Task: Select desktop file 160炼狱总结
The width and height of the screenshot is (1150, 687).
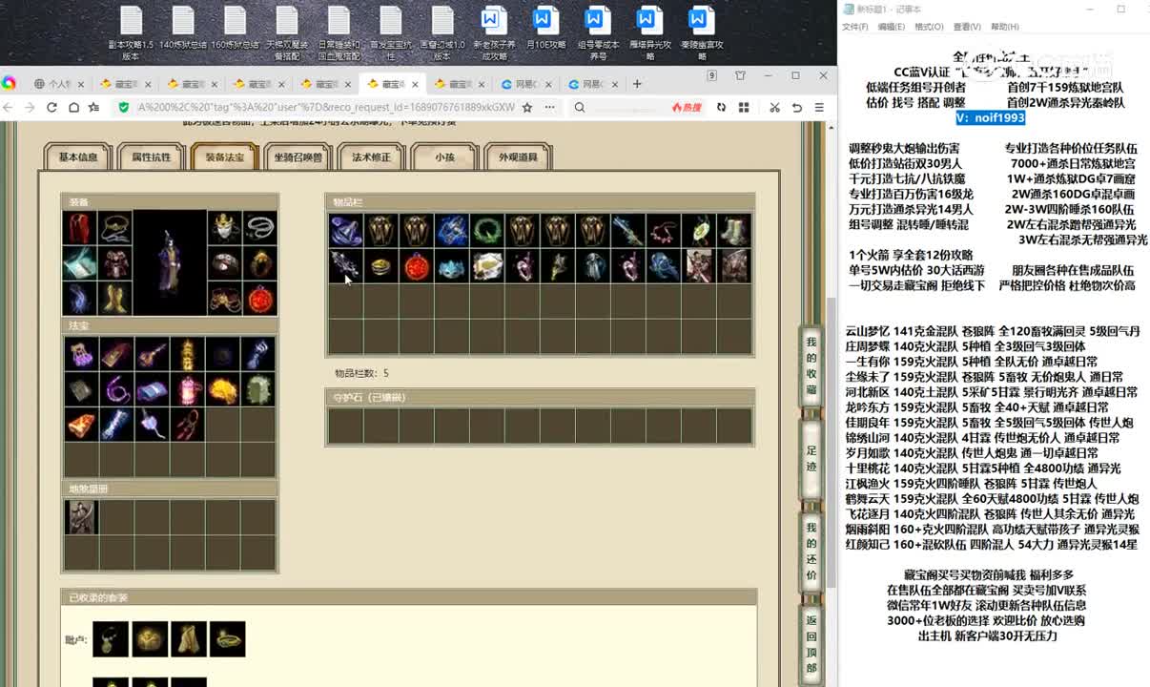Action: (235, 29)
